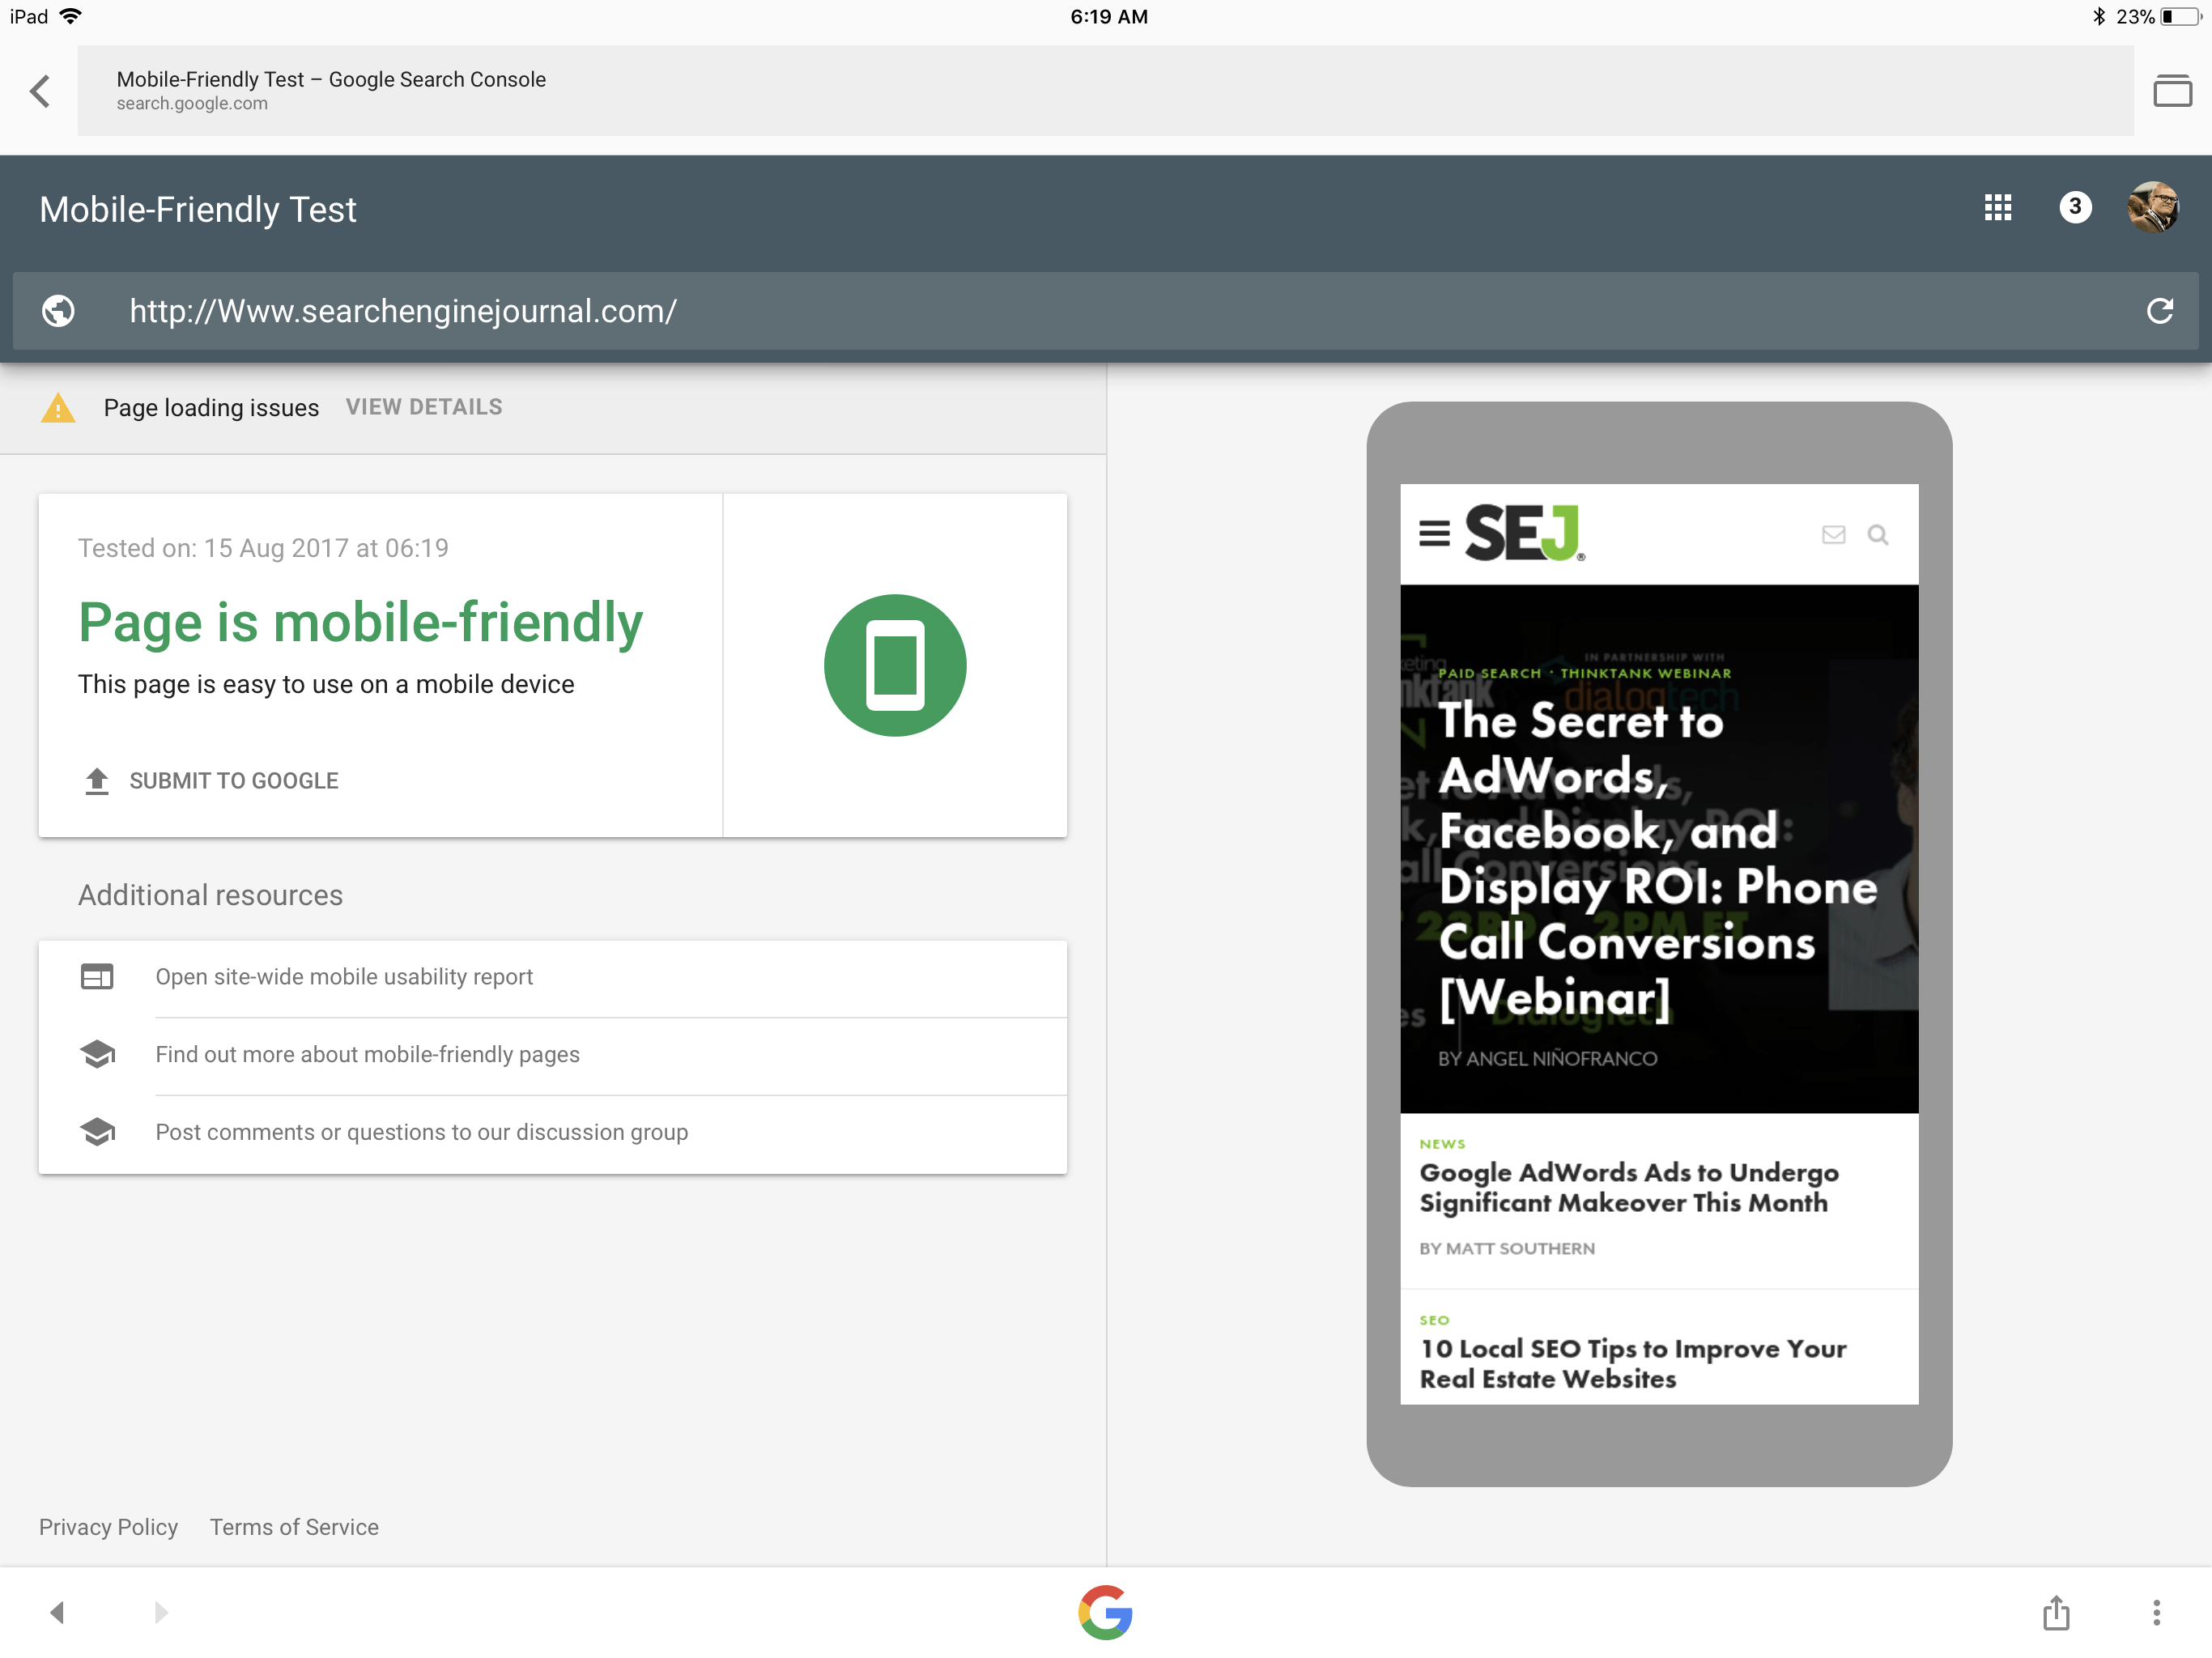Edit the tested URL field
The width and height of the screenshot is (2212, 1658).
pyautogui.click(x=1105, y=311)
